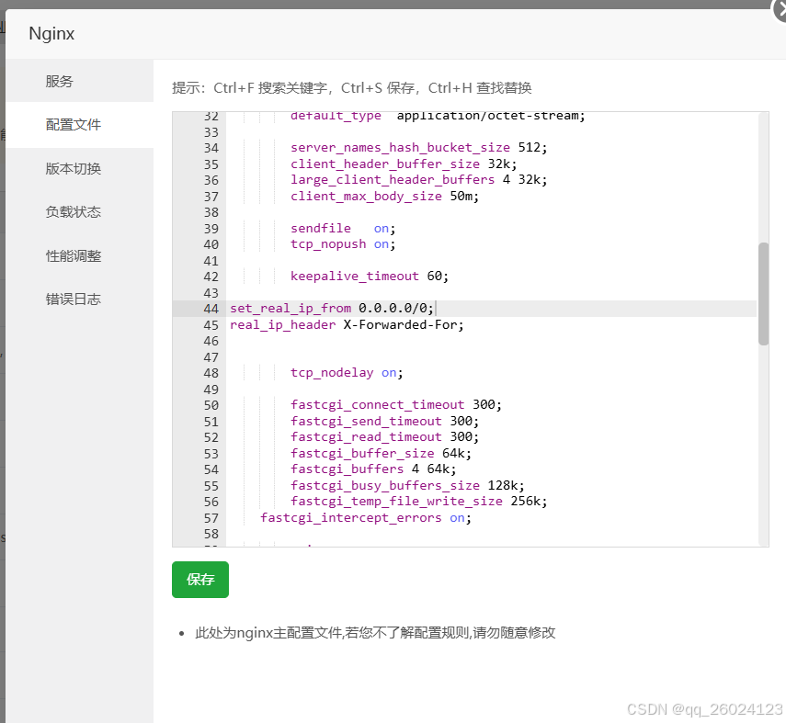Click fastcgi_busy_buffers_size 128k line
The image size is (786, 723).
[407, 485]
